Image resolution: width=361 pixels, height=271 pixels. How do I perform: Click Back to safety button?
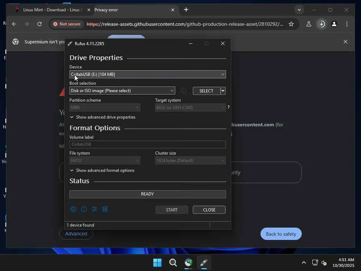pos(281,234)
